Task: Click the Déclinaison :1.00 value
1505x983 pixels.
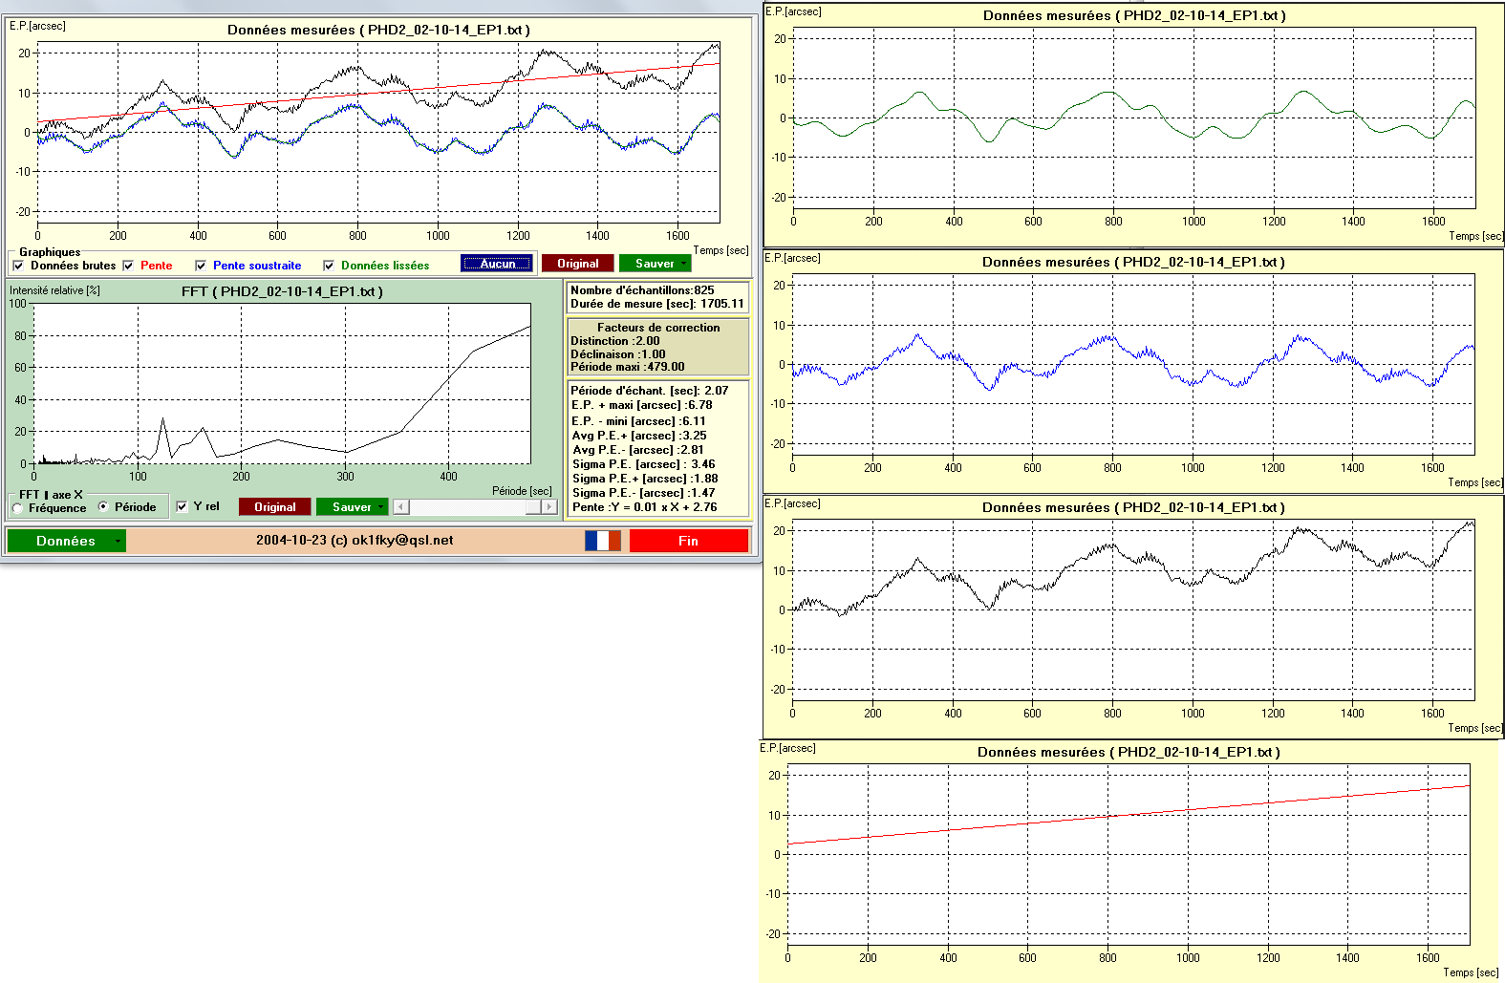Action: pos(618,354)
